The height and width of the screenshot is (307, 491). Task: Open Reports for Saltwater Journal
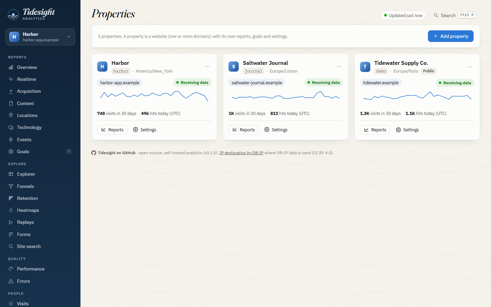243,130
